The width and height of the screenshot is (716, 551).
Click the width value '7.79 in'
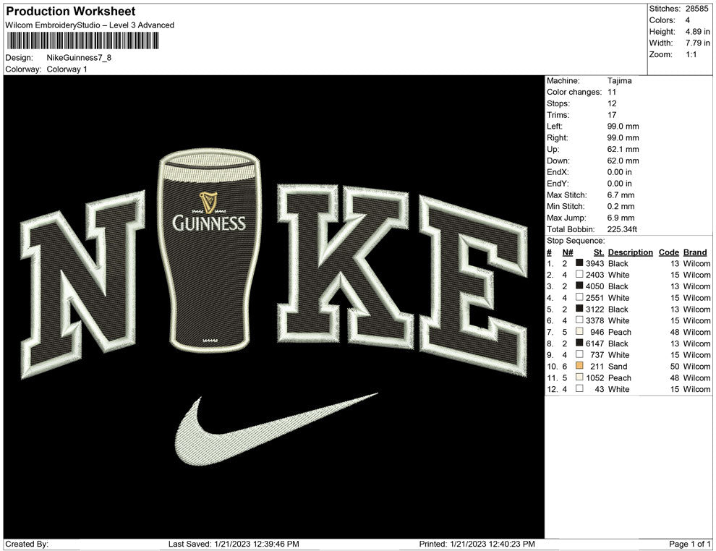point(697,43)
